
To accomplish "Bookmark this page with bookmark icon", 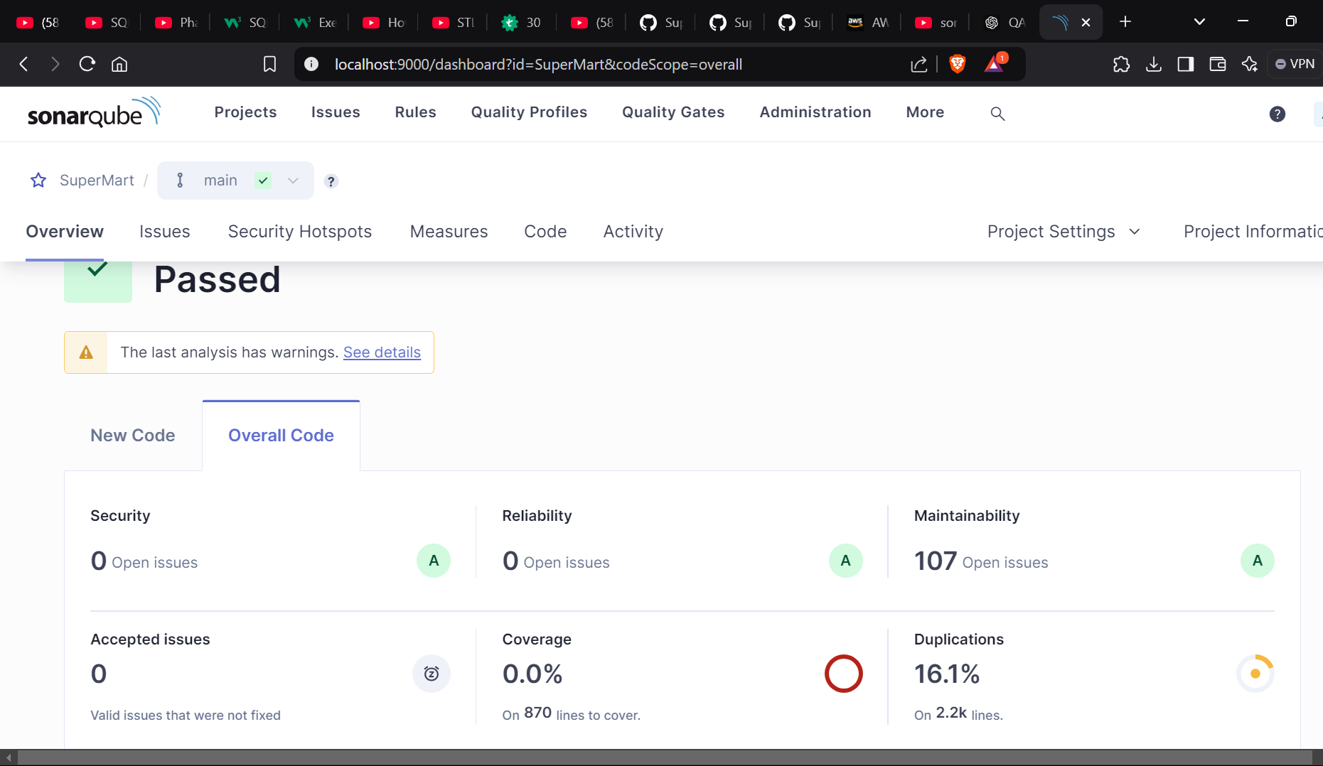I will pos(269,65).
